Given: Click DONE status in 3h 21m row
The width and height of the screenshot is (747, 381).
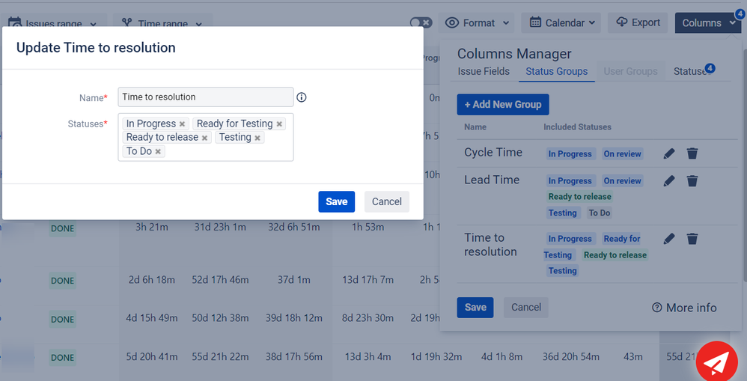Looking at the screenshot, I should tap(62, 228).
